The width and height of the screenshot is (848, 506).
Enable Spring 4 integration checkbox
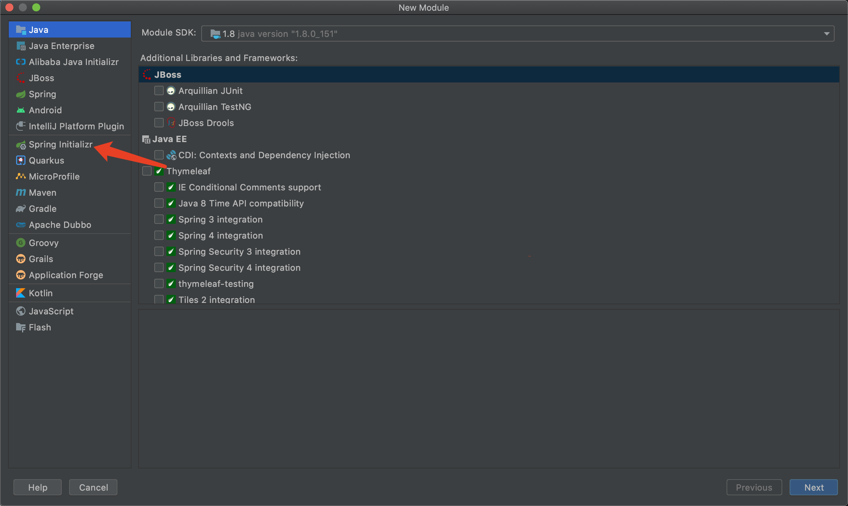point(159,236)
